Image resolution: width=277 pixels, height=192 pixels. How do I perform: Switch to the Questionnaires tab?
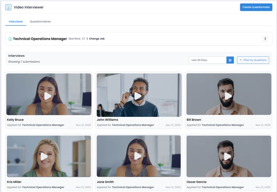(x=40, y=21)
